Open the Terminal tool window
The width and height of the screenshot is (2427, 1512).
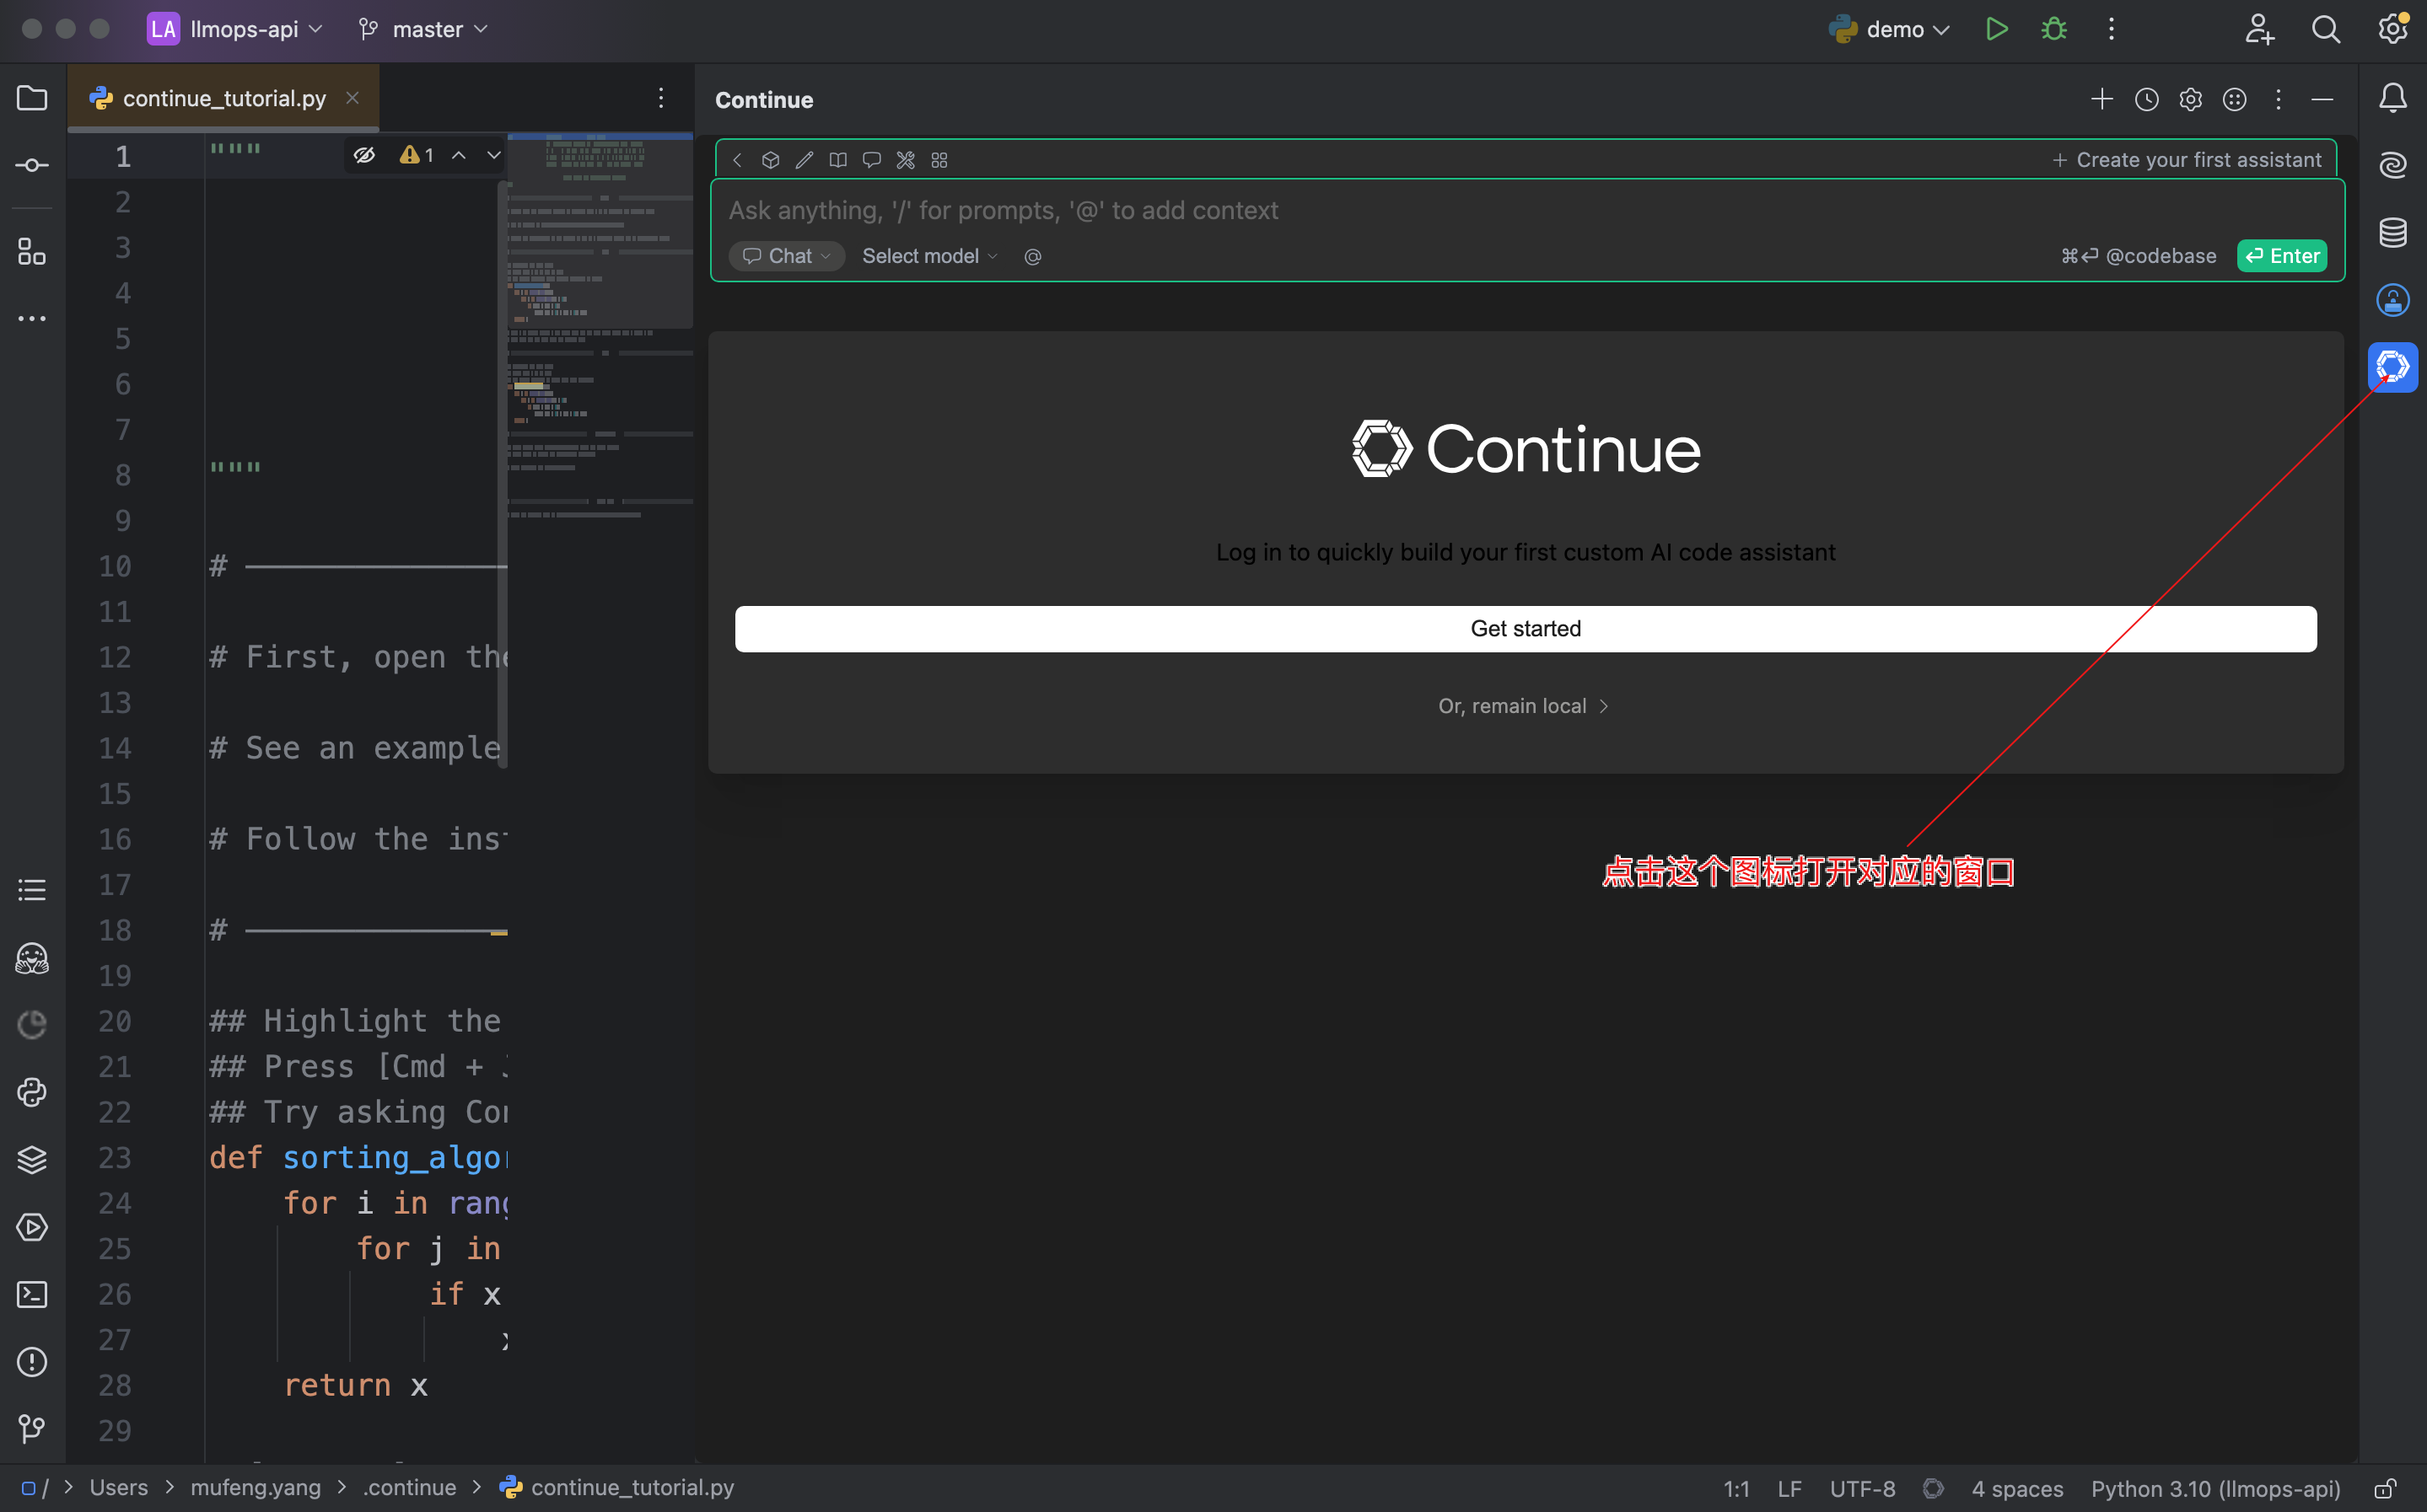[x=31, y=1294]
